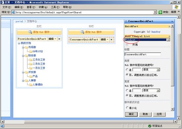
Task: Open the 文件 menu
Action: click(7, 7)
